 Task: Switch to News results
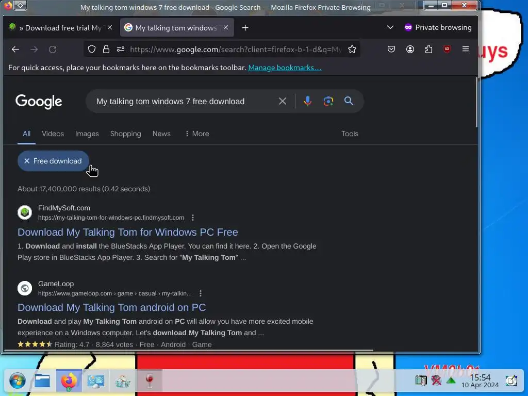click(x=161, y=134)
